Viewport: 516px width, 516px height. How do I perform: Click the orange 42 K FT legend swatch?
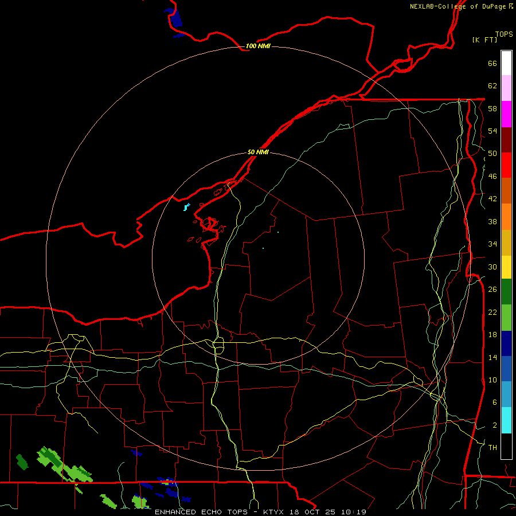pyautogui.click(x=506, y=217)
